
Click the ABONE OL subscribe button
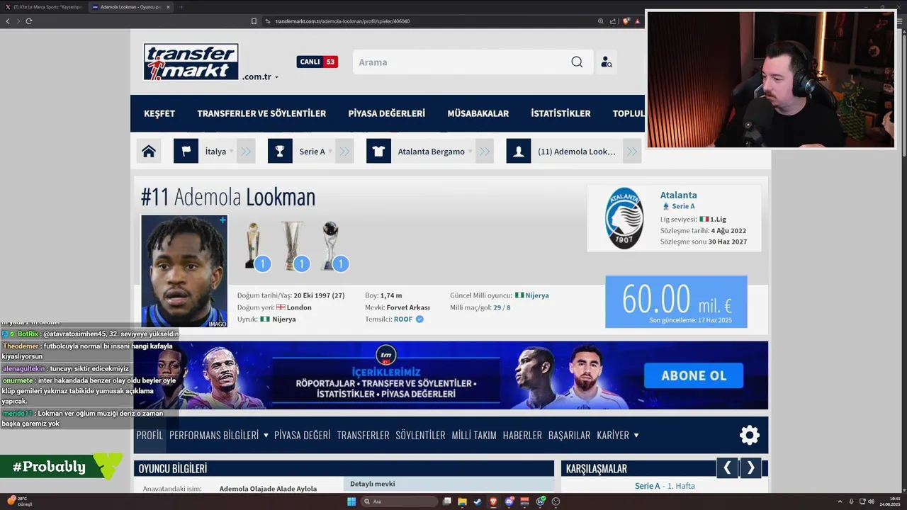click(694, 375)
